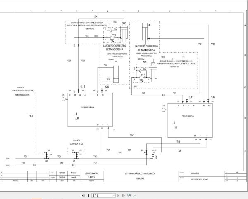Click the '714' line label
Screen dimensions: 248x199
131,135
